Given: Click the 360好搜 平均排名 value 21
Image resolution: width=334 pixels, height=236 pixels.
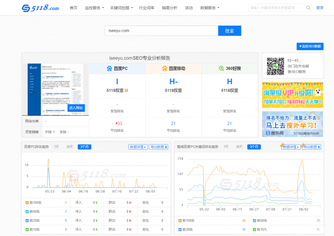Looking at the screenshot, I should tap(229, 124).
